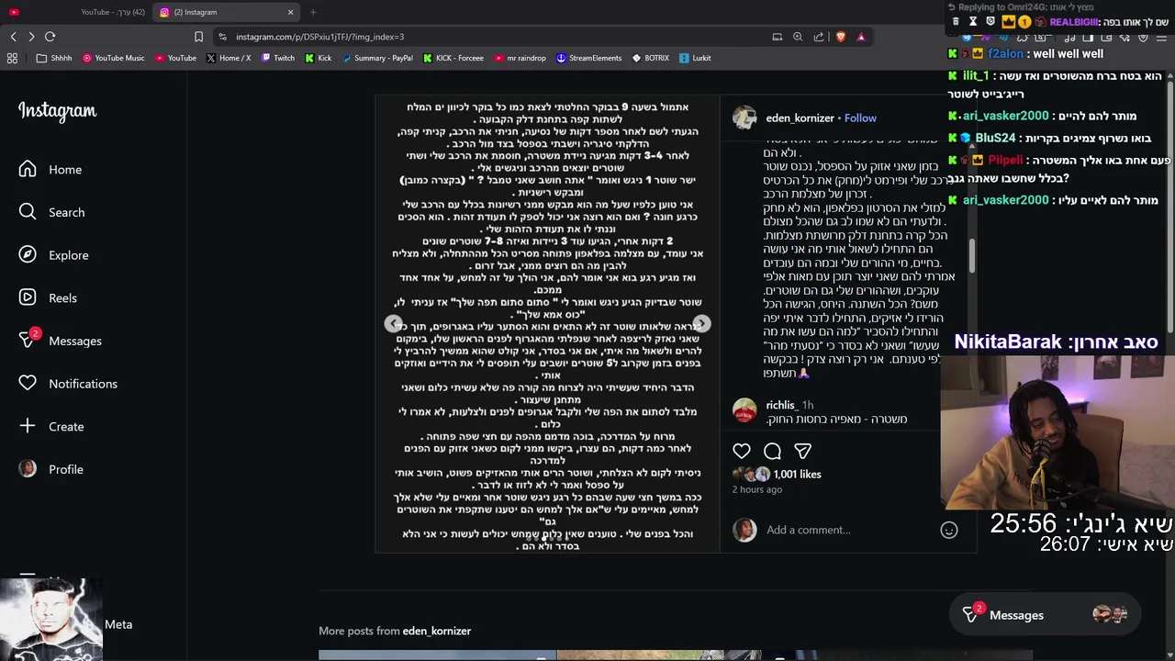Screen dimensions: 1175x661
Task: Show the previous image in the carousel
Action: pos(393,324)
